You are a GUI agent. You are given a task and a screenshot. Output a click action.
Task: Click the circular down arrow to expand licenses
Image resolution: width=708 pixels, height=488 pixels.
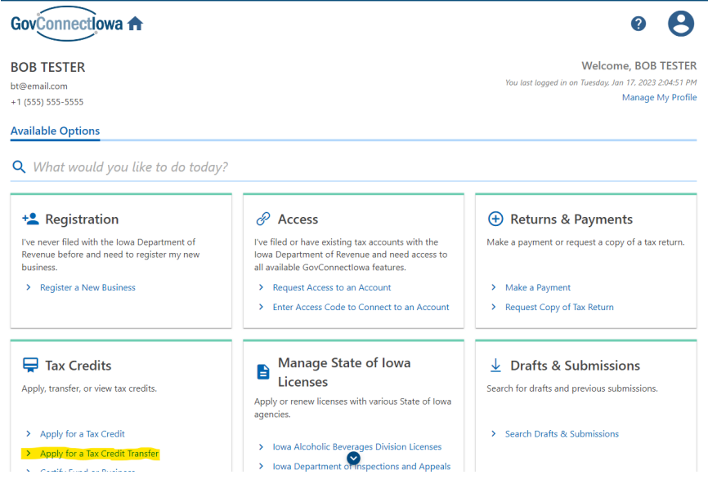click(x=354, y=458)
